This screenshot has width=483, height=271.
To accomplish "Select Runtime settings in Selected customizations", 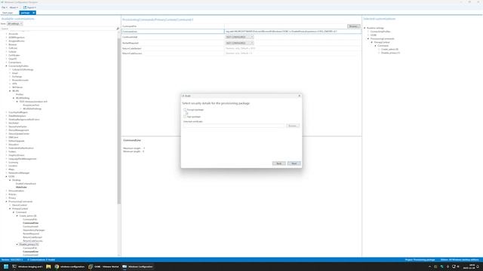I will (x=375, y=28).
